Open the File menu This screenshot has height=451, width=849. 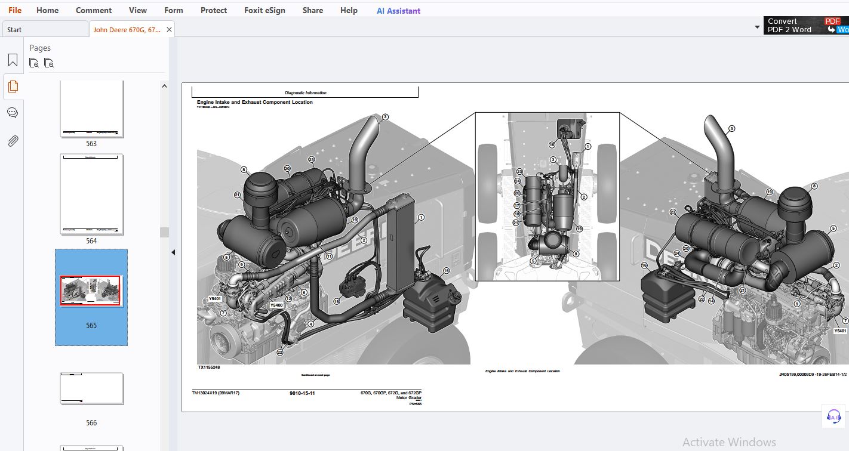[x=15, y=10]
